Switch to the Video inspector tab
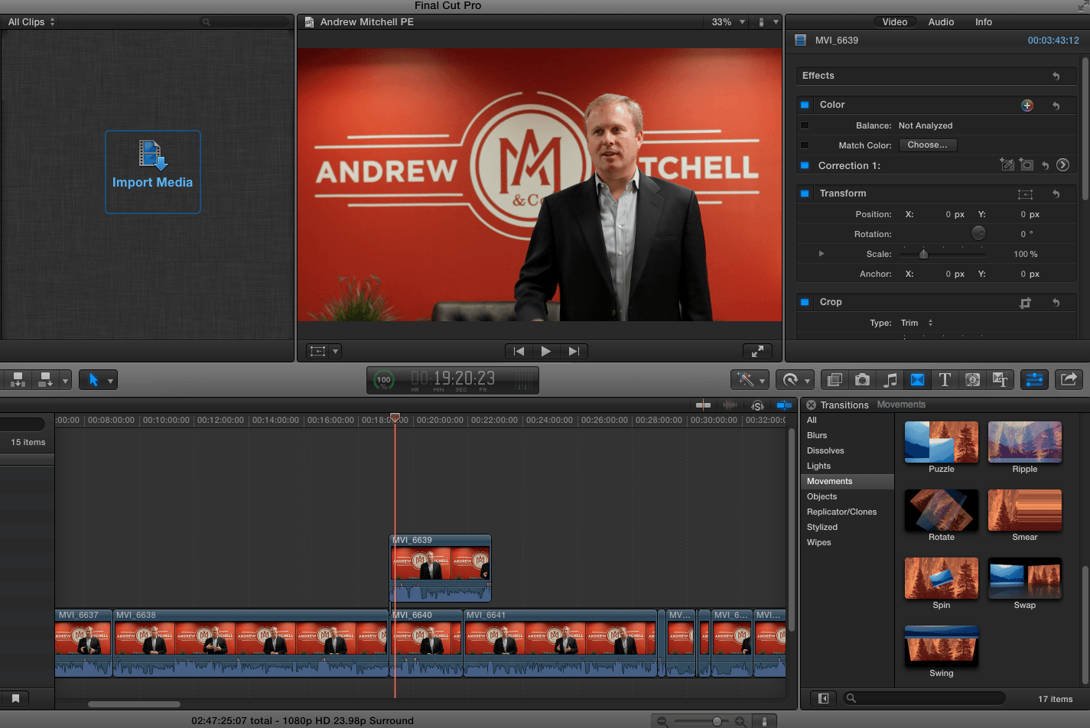This screenshot has width=1090, height=728. point(894,22)
